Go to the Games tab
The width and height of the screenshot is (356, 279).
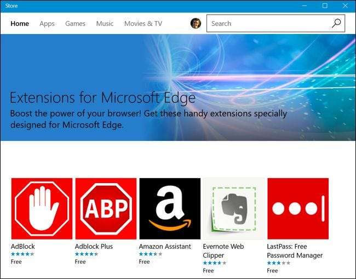coord(75,24)
